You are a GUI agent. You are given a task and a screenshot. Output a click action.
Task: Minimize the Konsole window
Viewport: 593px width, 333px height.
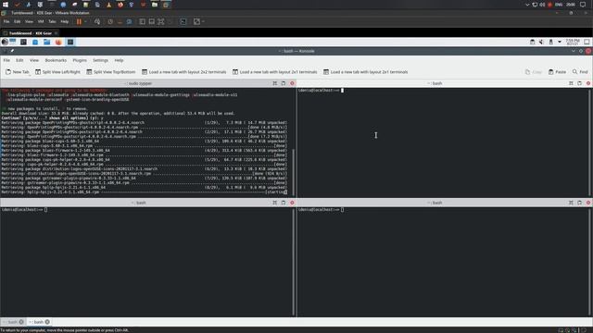(x=574, y=51)
